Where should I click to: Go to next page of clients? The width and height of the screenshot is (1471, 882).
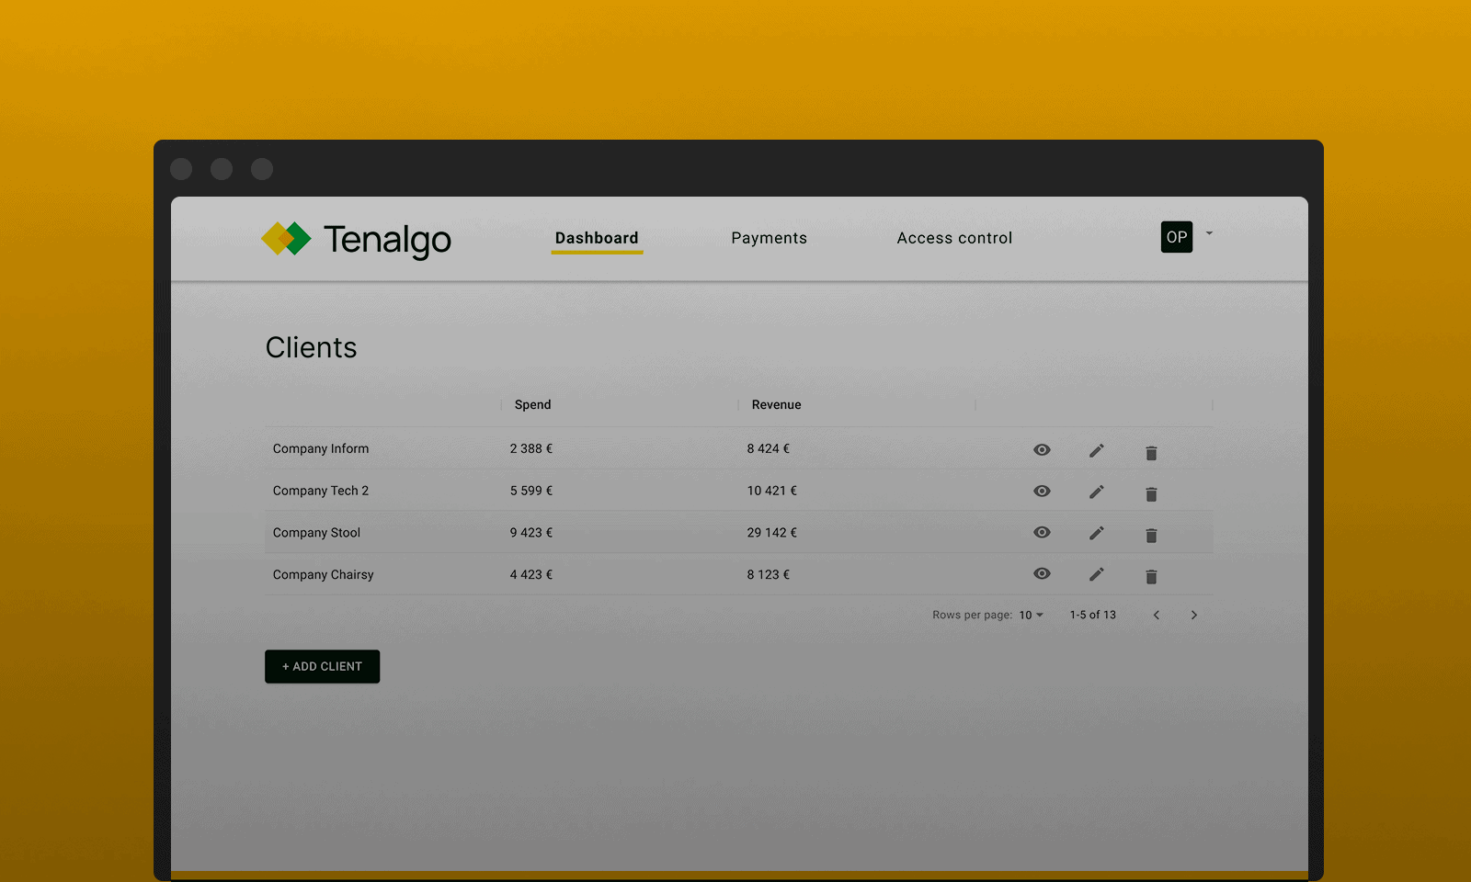(x=1194, y=616)
